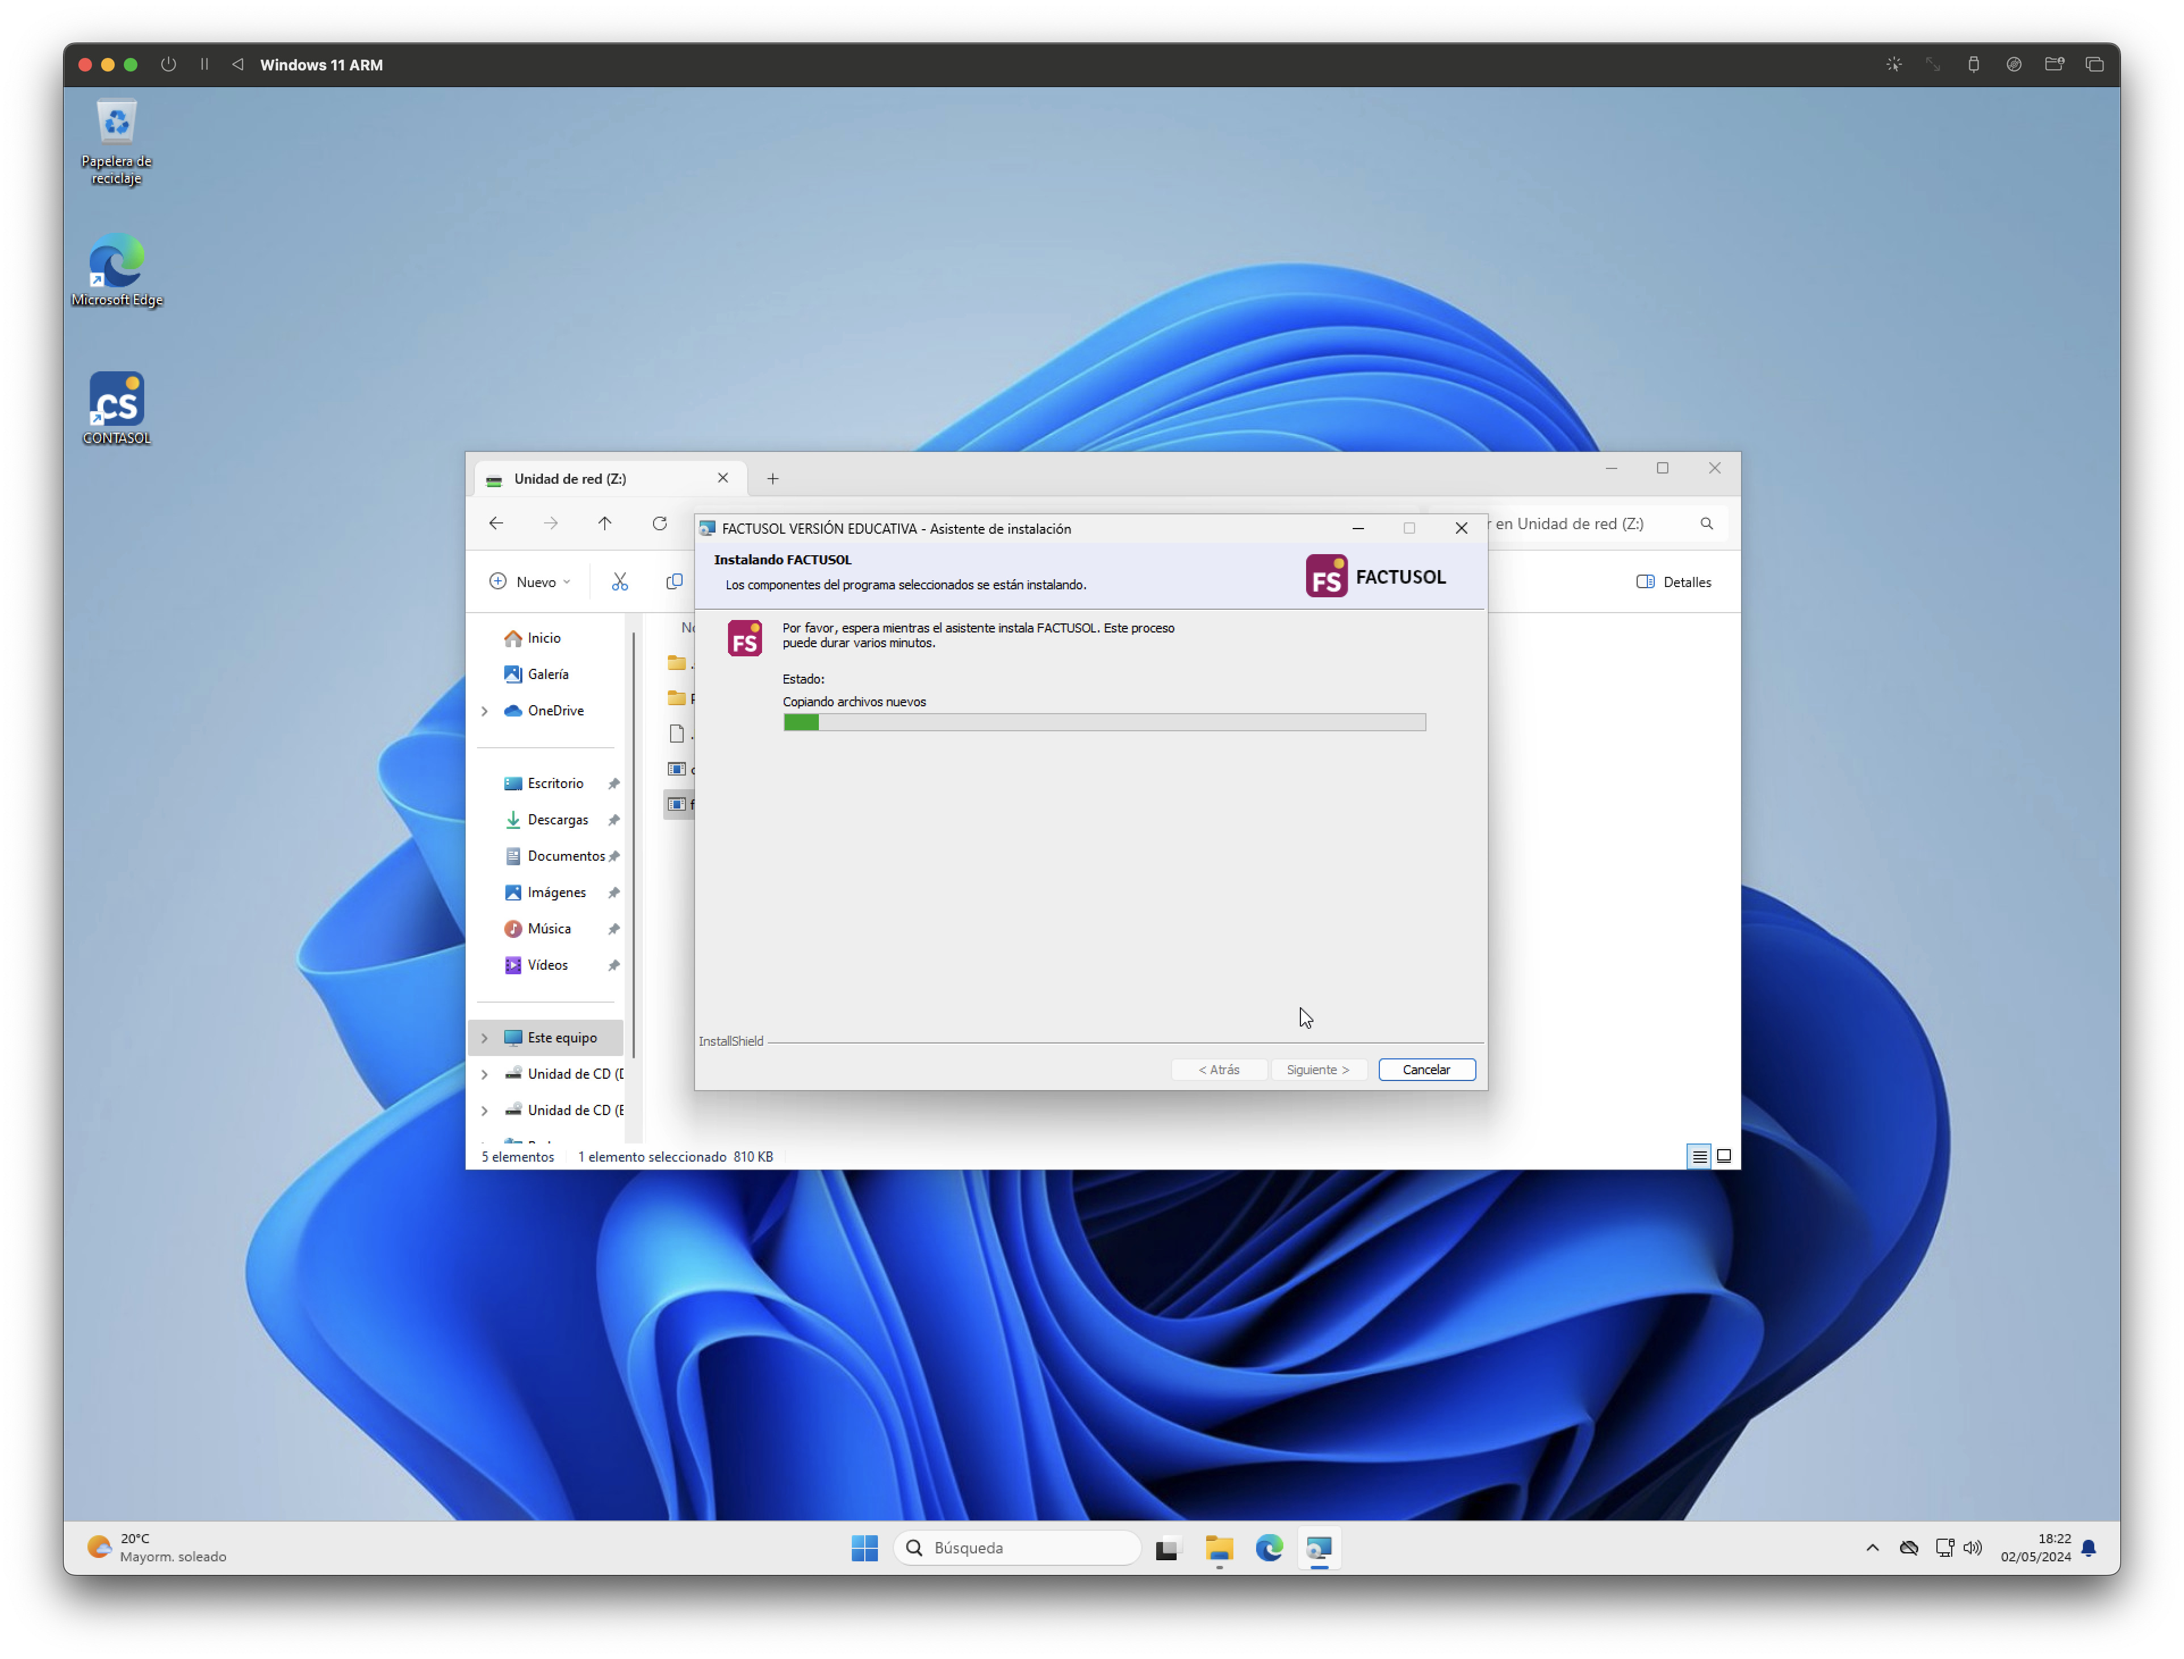Screen dimensions: 2184x1659
Task: Open the CONTASOL desktop shortcut
Action: pyautogui.click(x=116, y=408)
